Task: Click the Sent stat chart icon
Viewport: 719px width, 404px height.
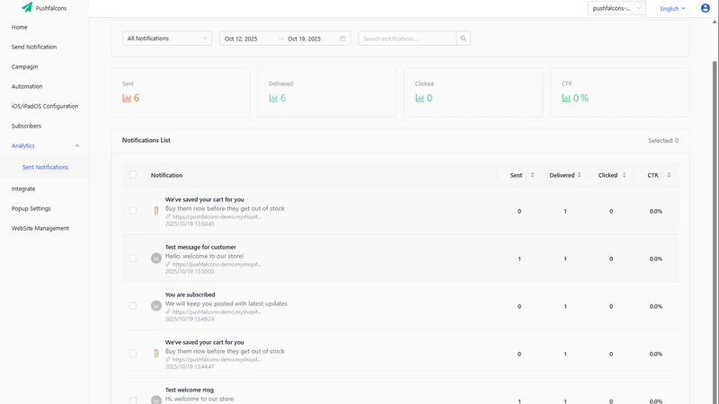Action: [127, 98]
